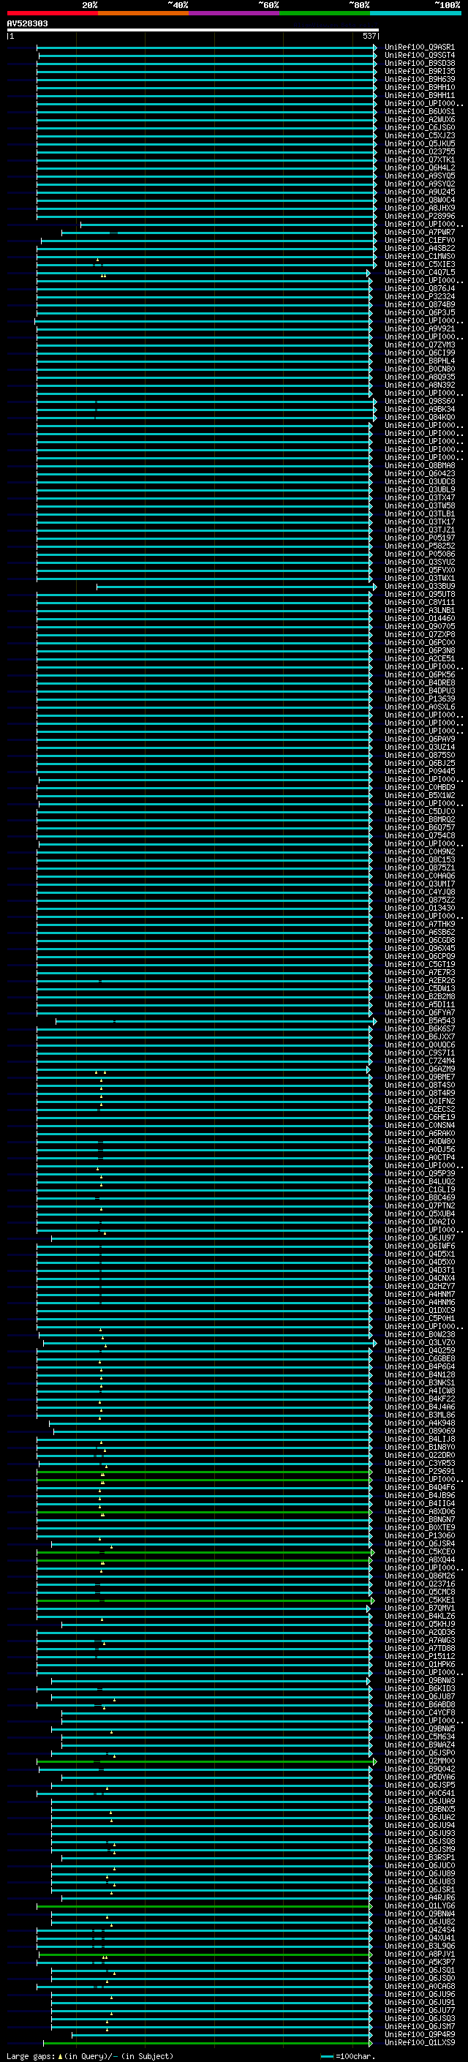Open hit UniRef100_B9SD38
Image resolution: width=468 pixels, height=2062 pixels.
[420, 63]
